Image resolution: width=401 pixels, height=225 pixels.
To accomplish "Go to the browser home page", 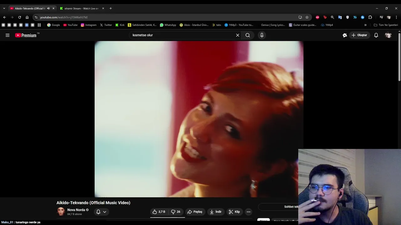I will coord(27,17).
